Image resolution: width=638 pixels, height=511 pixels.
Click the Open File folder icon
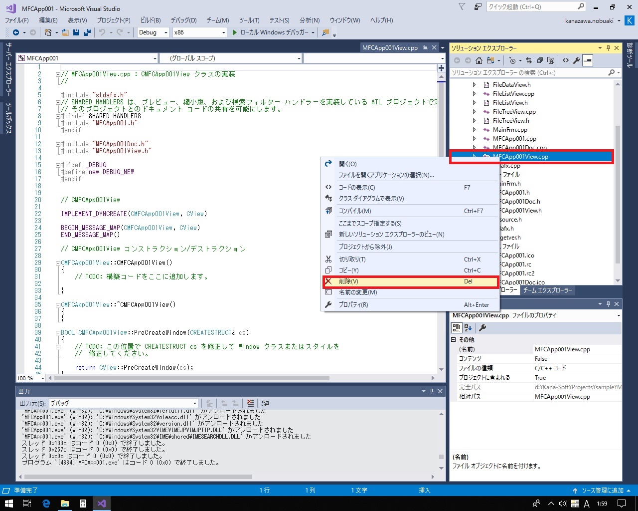click(x=65, y=32)
